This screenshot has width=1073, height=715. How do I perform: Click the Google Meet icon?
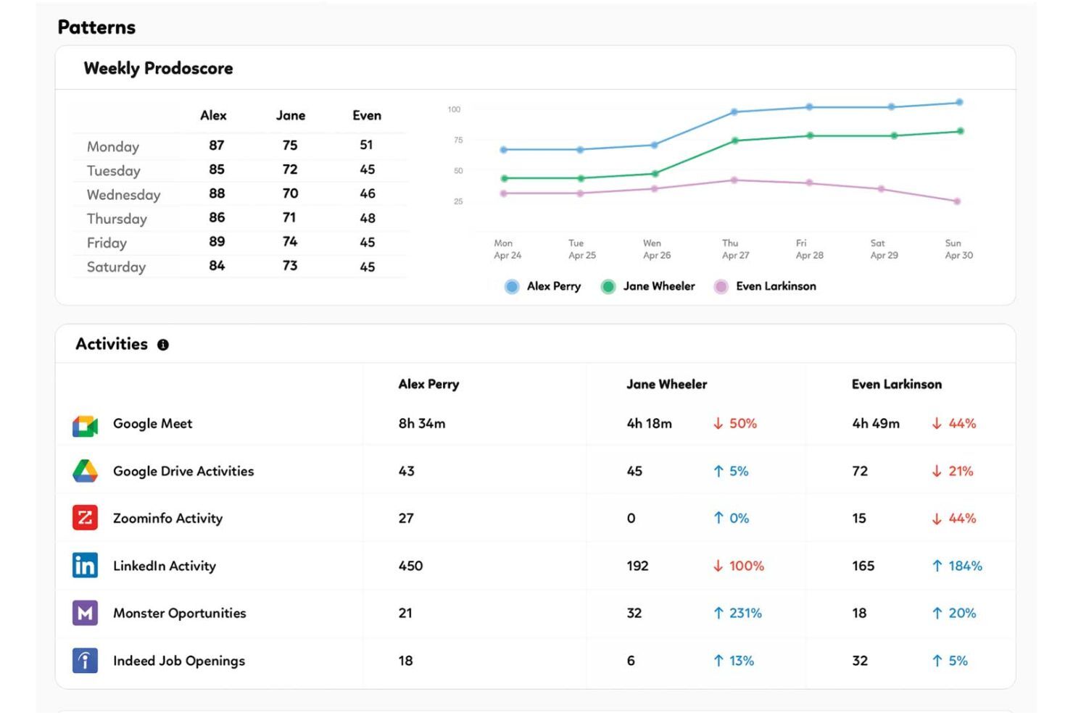tap(84, 426)
